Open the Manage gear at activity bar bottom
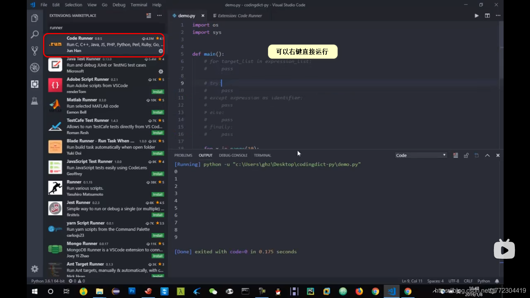 (35, 269)
